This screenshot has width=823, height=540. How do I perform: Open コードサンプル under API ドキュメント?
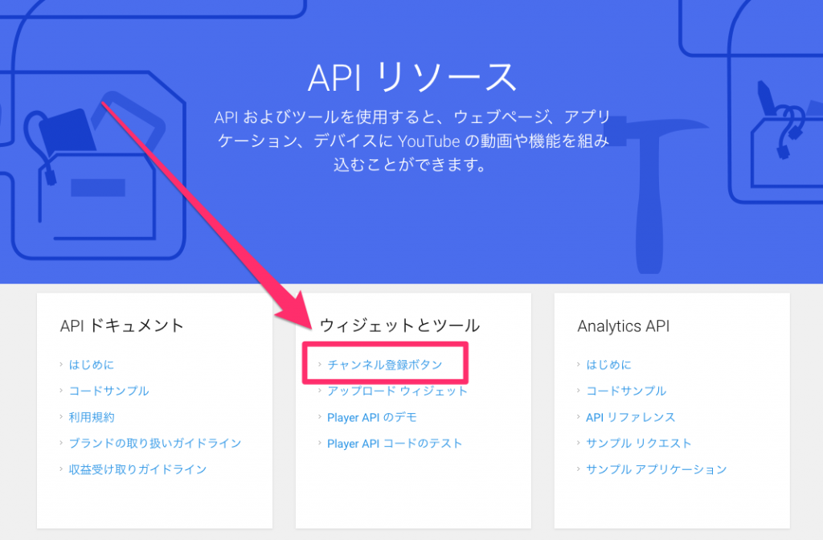click(109, 391)
